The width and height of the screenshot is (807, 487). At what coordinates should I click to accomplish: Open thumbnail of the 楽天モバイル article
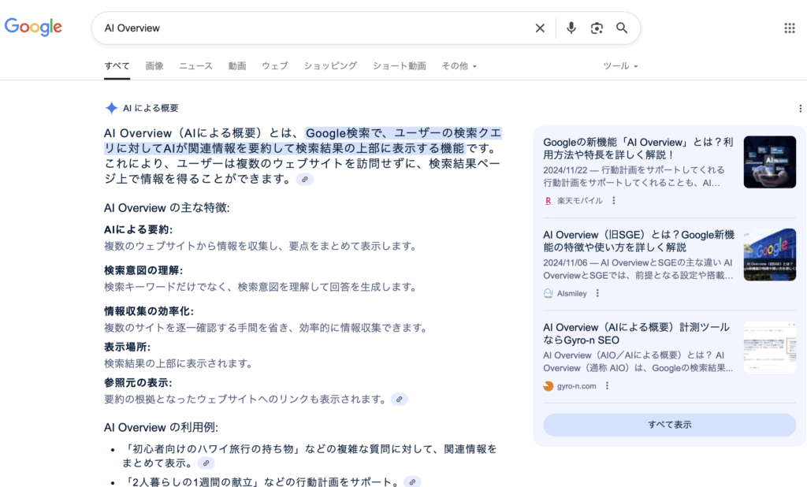(770, 162)
